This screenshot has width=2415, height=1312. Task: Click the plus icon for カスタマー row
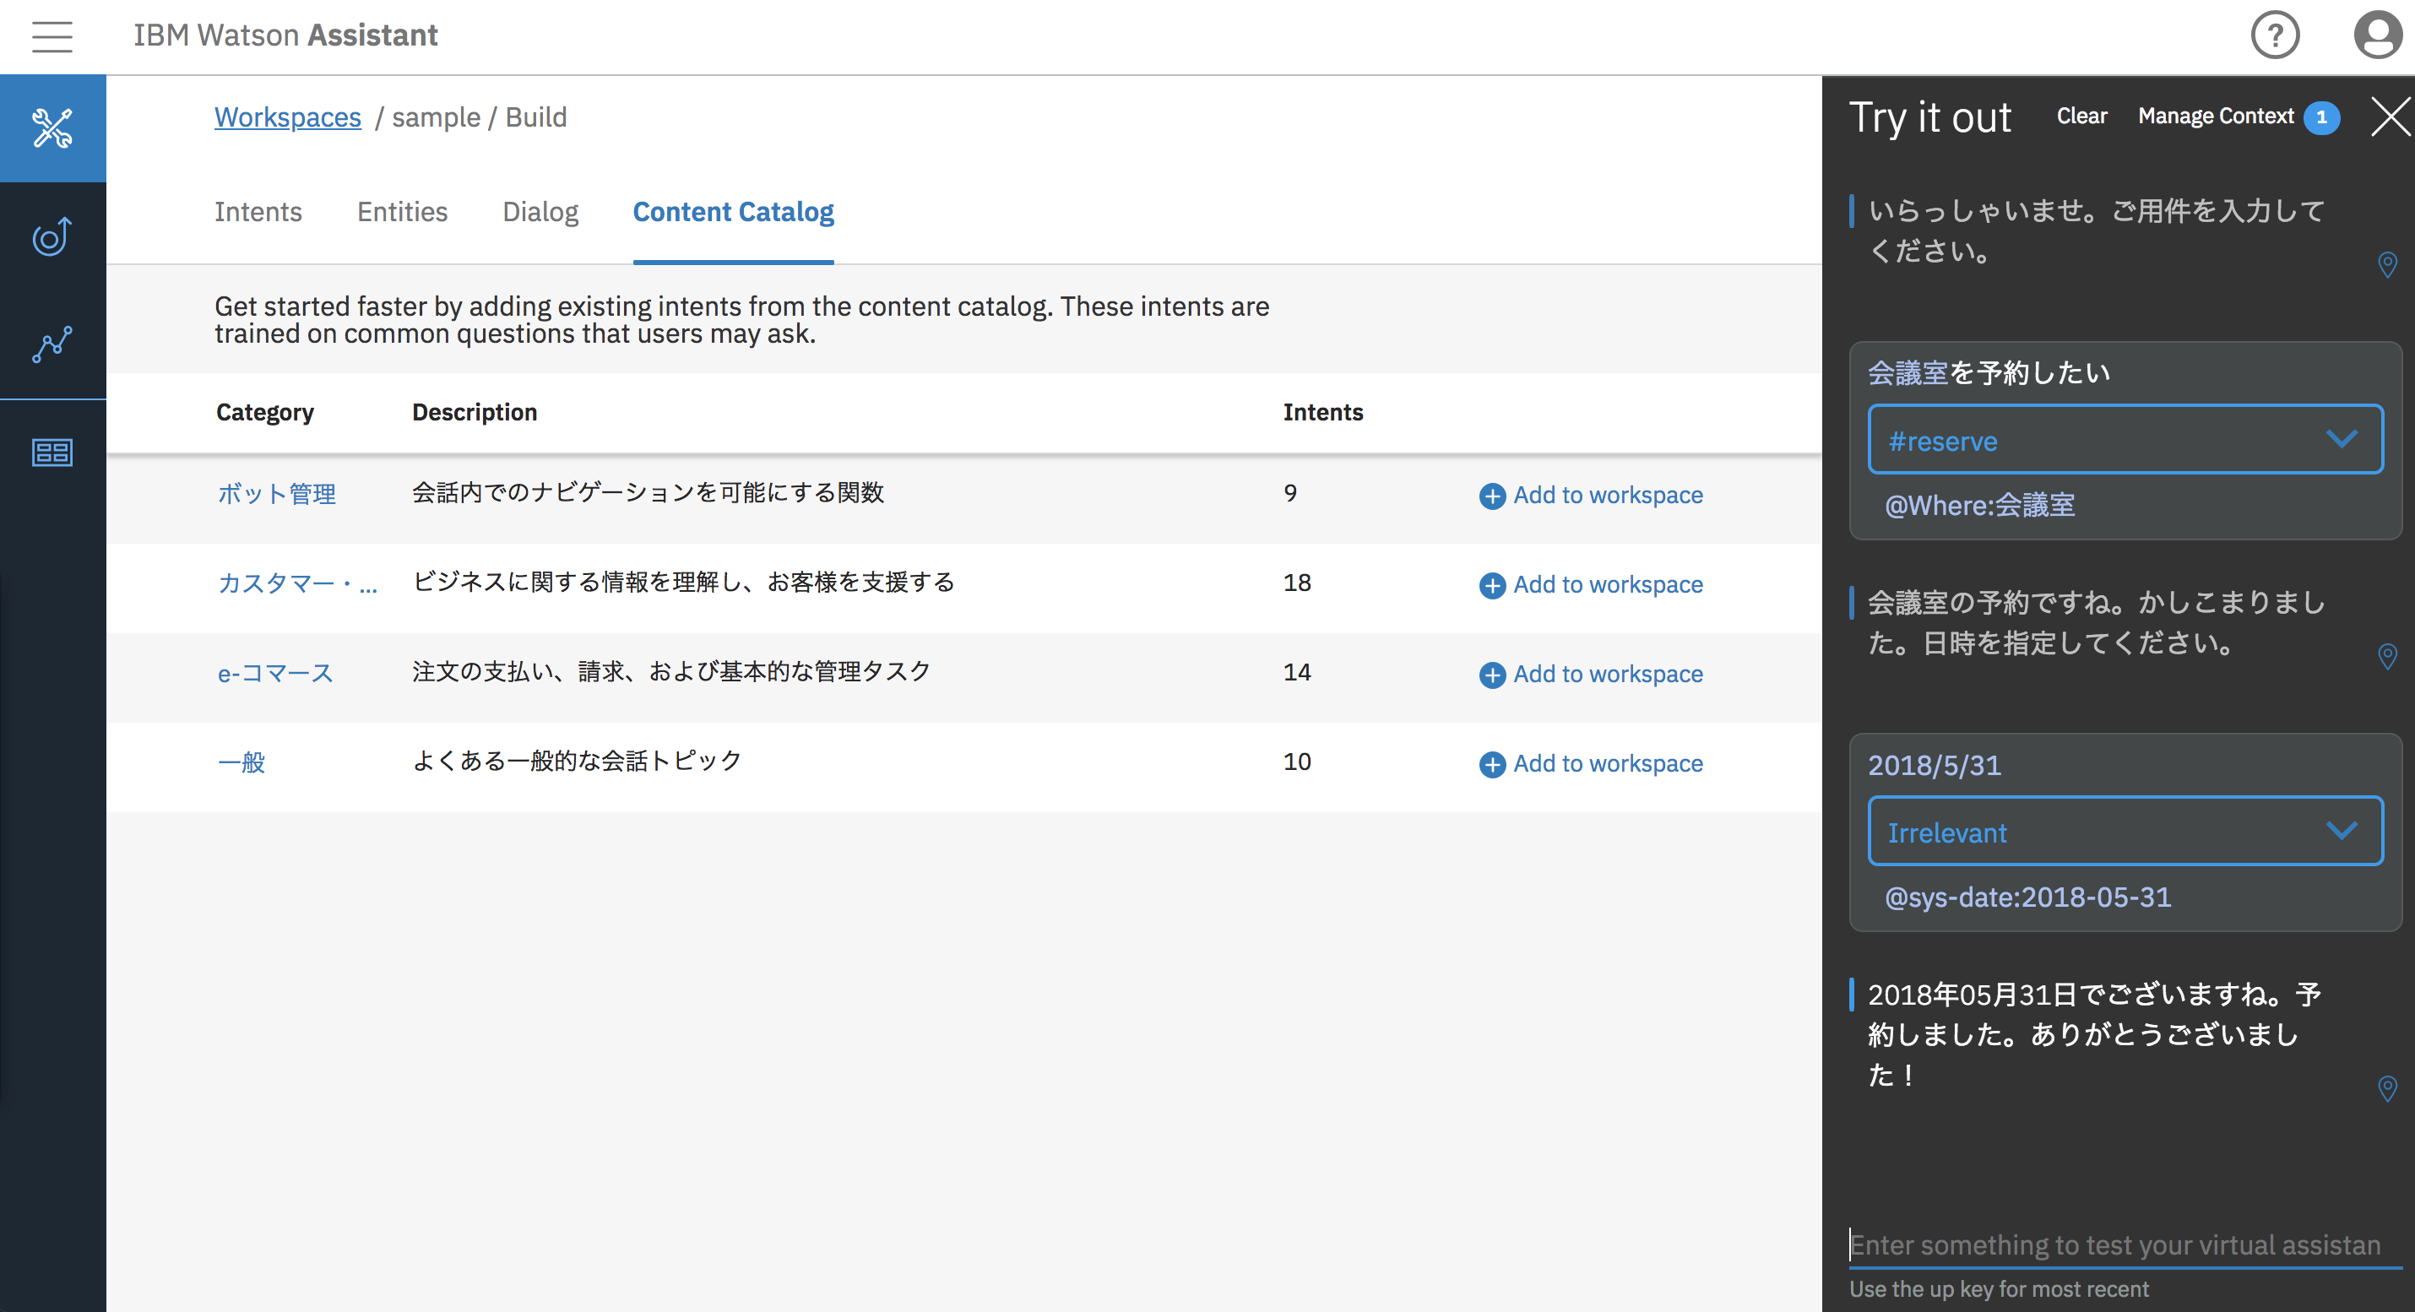pos(1493,586)
